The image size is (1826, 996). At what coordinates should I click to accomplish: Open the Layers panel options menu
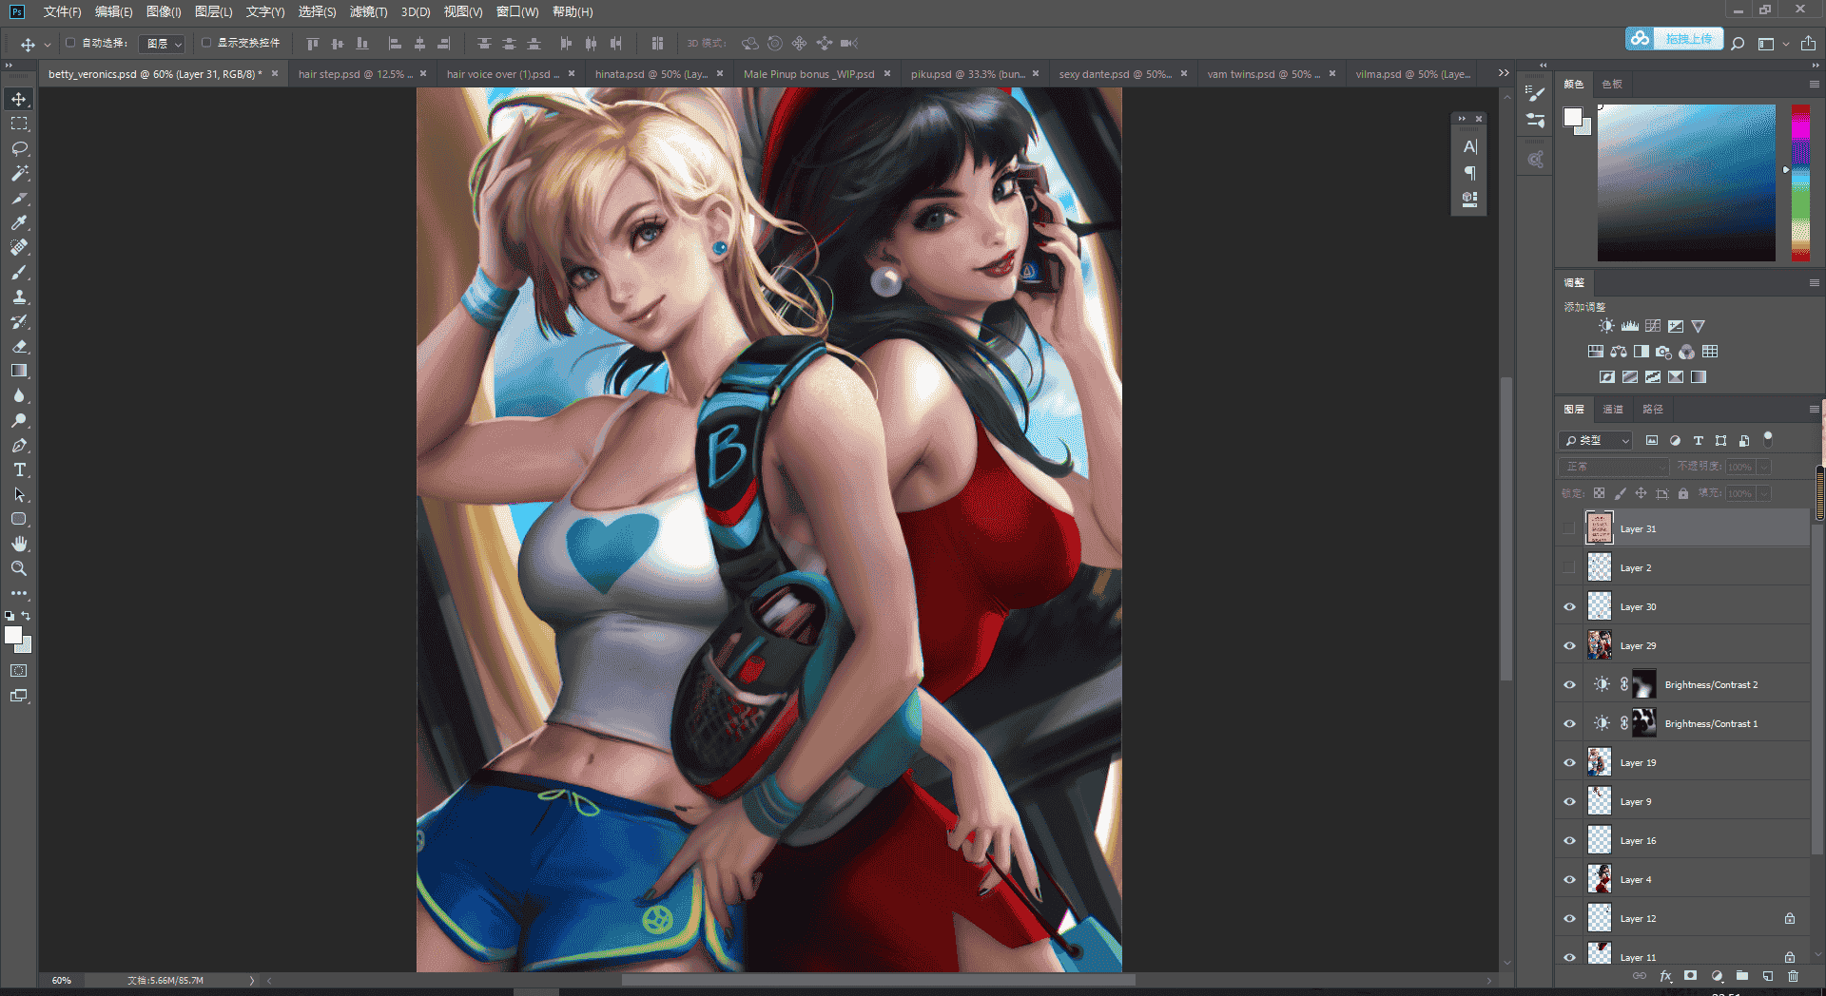[1814, 409]
